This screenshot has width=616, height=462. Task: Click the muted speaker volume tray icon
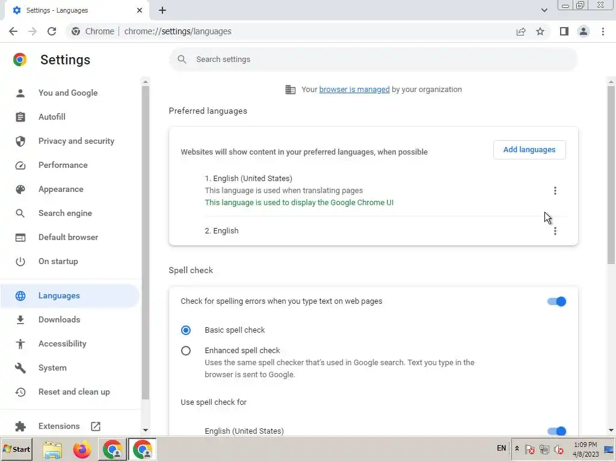pos(558,449)
